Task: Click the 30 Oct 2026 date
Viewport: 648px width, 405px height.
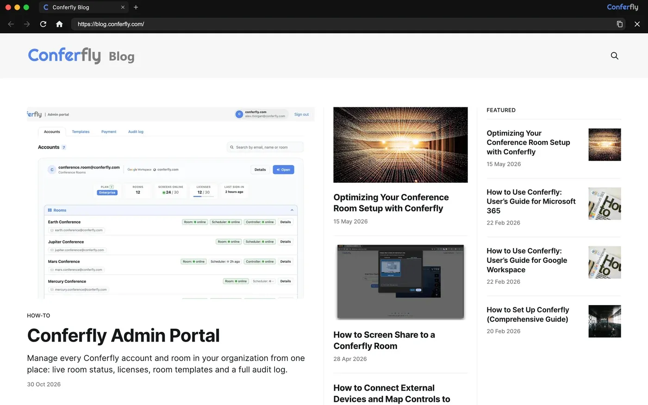Action: pyautogui.click(x=44, y=384)
